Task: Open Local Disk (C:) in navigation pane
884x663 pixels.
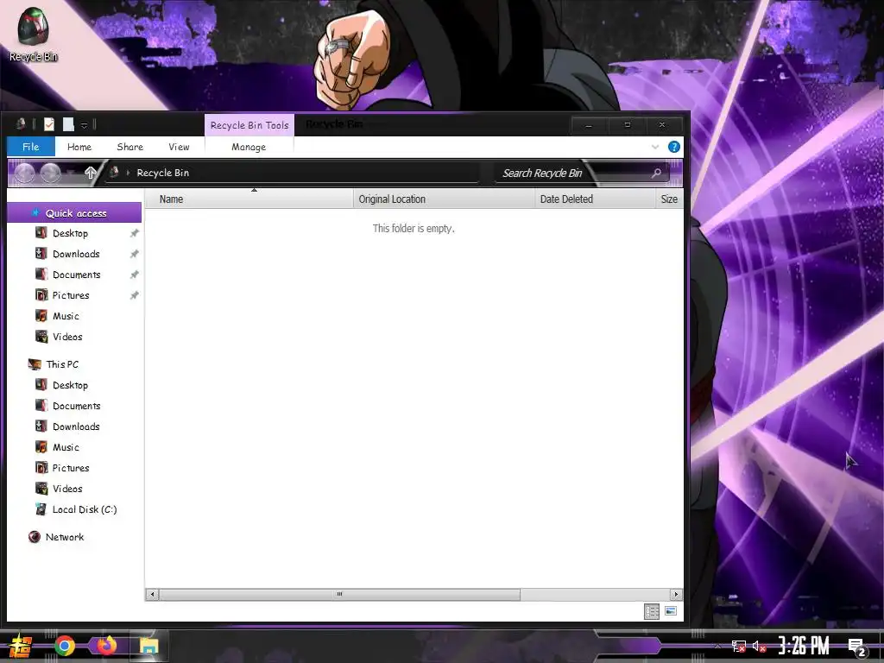Action: pos(85,509)
